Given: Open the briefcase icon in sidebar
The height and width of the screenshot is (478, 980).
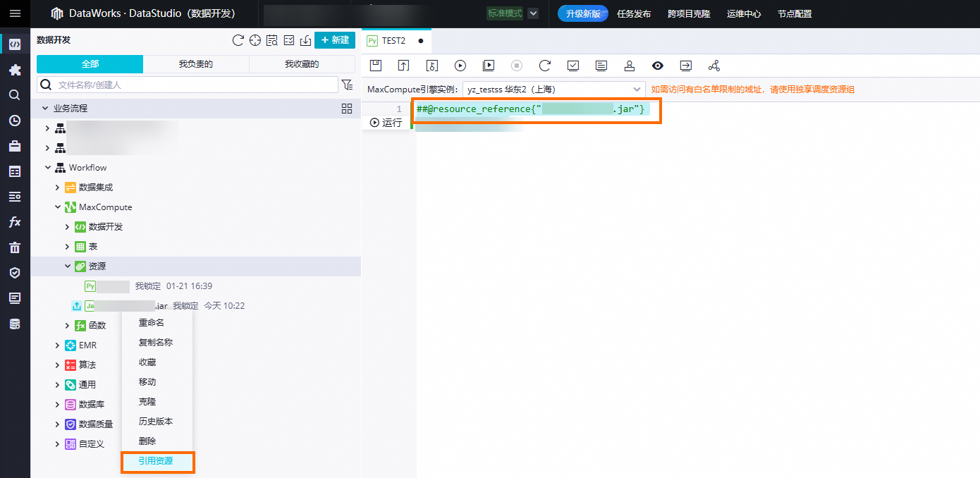Looking at the screenshot, I should [x=15, y=146].
